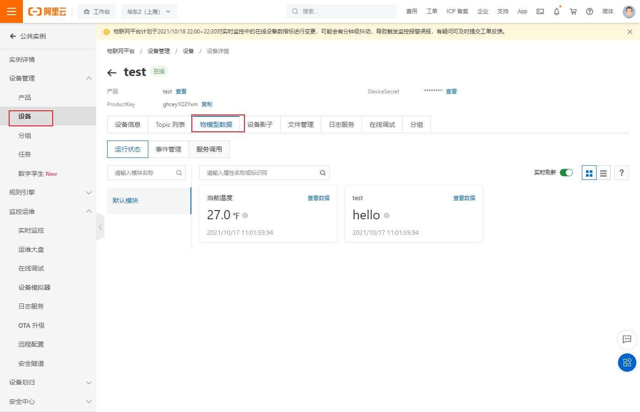Open the 在线调试 tab

click(x=382, y=125)
